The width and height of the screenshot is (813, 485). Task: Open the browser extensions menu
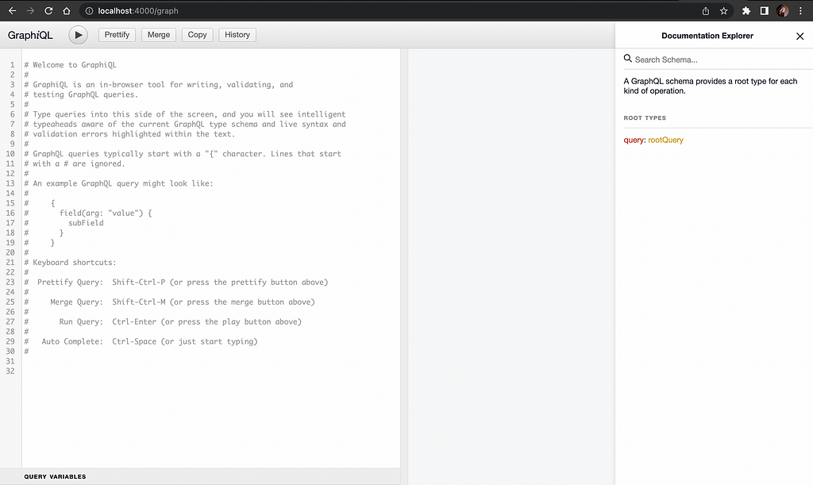click(746, 11)
